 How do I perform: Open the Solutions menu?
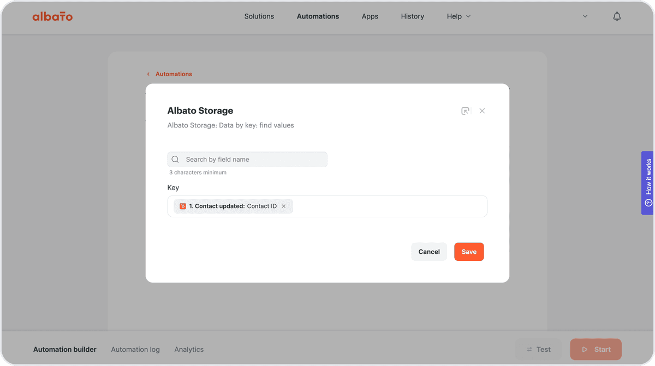[259, 16]
